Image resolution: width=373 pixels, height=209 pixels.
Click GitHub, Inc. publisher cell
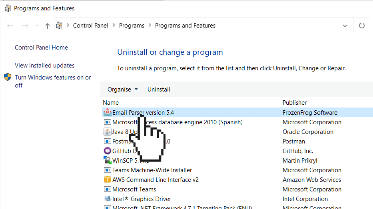298,151
